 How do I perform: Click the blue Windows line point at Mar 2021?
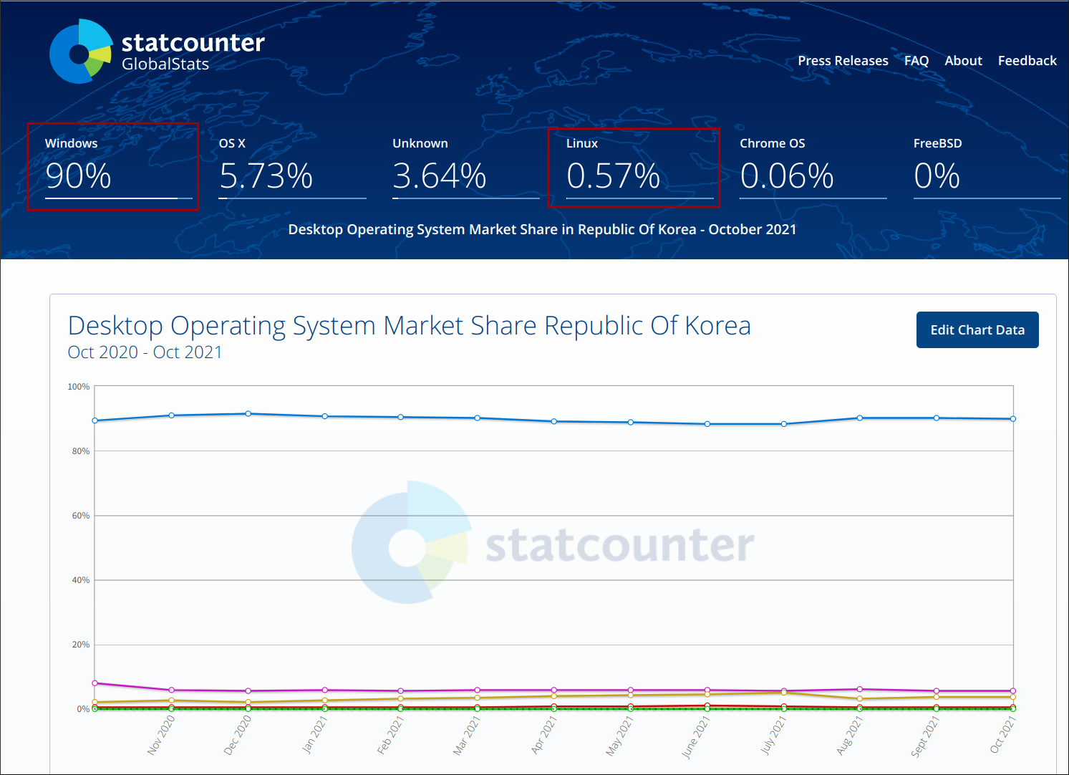pyautogui.click(x=478, y=418)
